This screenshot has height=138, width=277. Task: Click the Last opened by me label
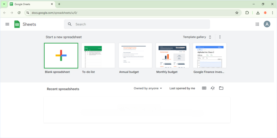point(182,88)
